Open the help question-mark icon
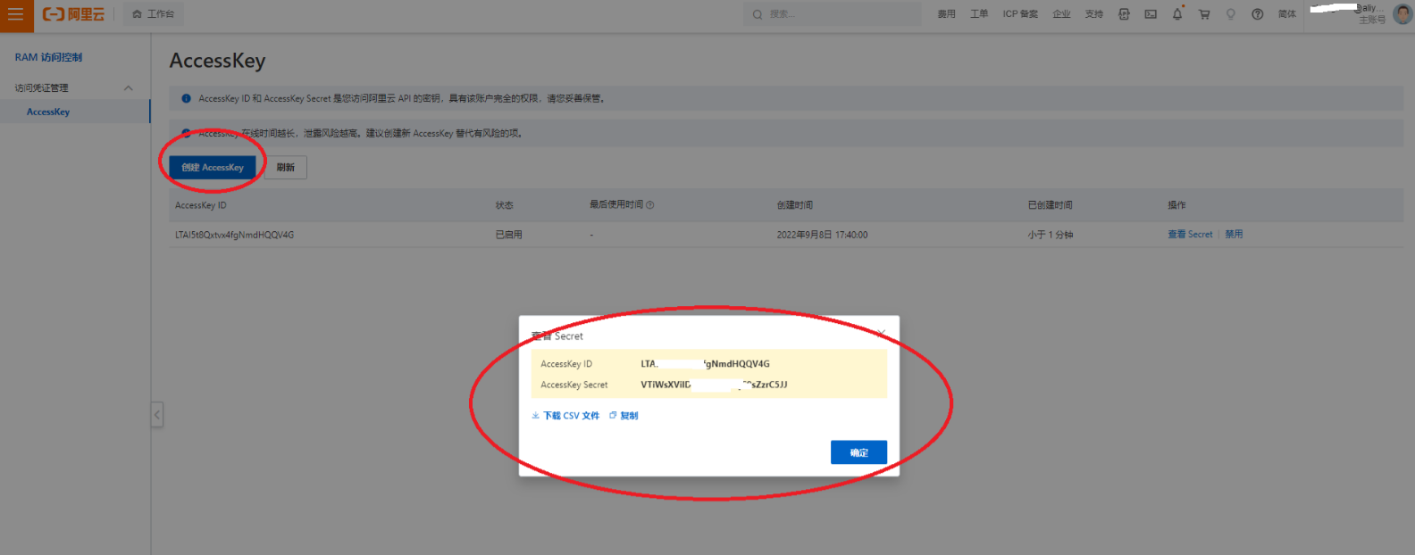 click(1258, 14)
